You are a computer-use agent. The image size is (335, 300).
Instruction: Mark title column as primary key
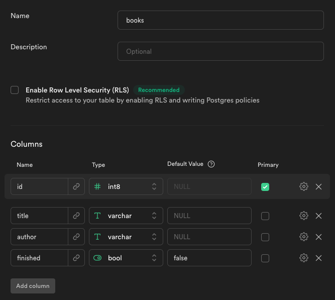265,216
